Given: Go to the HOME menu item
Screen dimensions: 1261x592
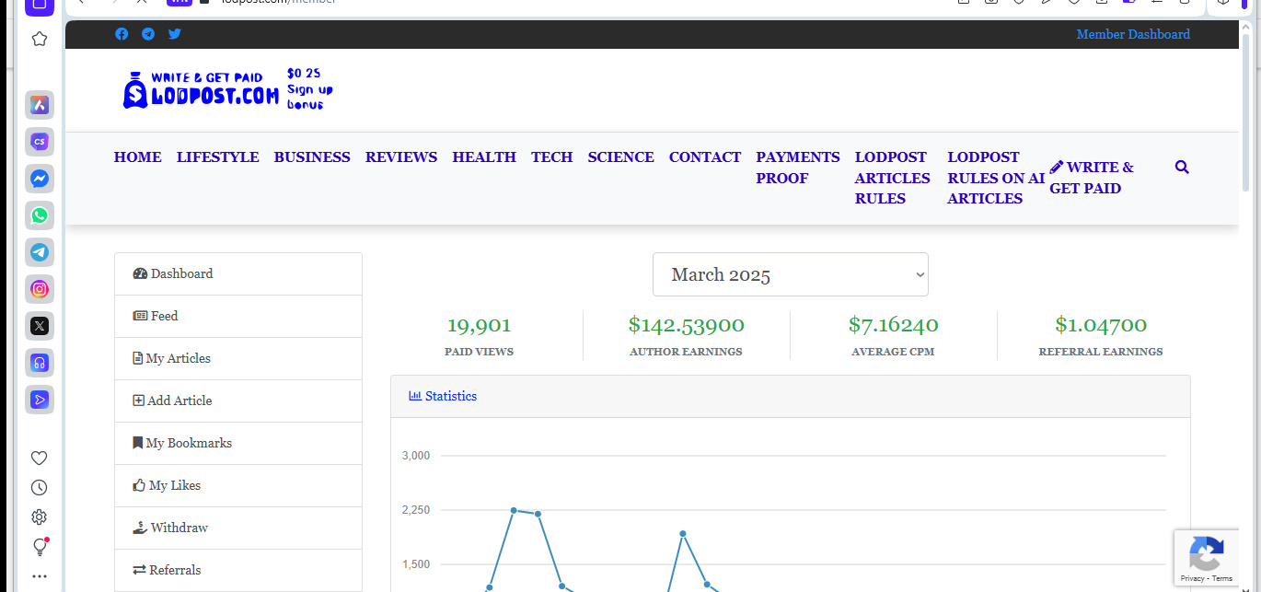Looking at the screenshot, I should click(x=138, y=157).
